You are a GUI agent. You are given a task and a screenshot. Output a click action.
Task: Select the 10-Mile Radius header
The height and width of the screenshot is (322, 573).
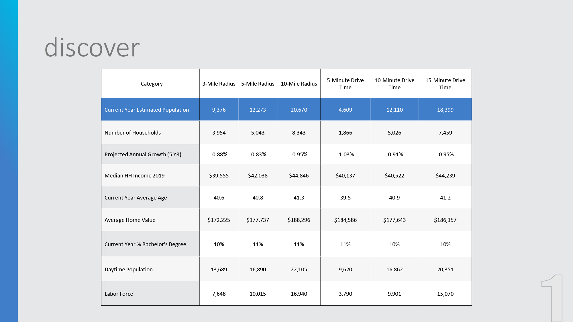299,84
